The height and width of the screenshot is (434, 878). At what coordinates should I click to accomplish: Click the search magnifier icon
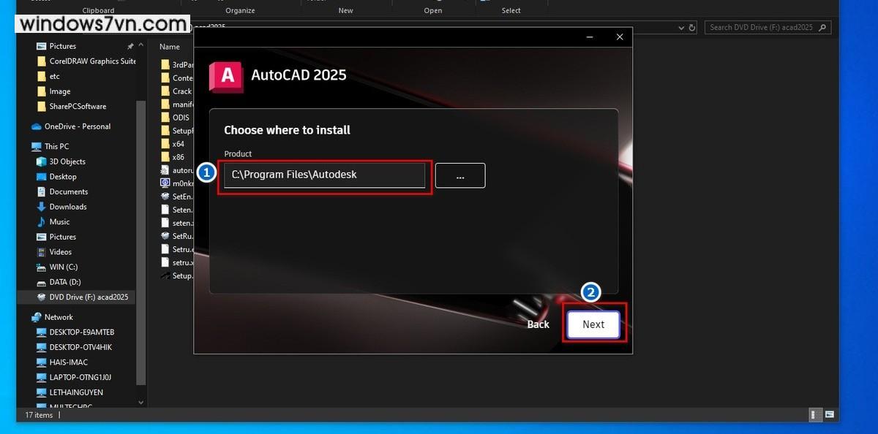pyautogui.click(x=823, y=28)
